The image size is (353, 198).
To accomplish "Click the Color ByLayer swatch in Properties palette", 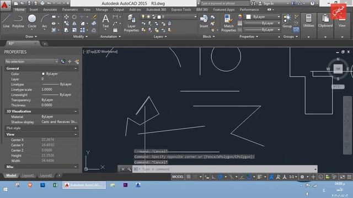I will 43,74.
